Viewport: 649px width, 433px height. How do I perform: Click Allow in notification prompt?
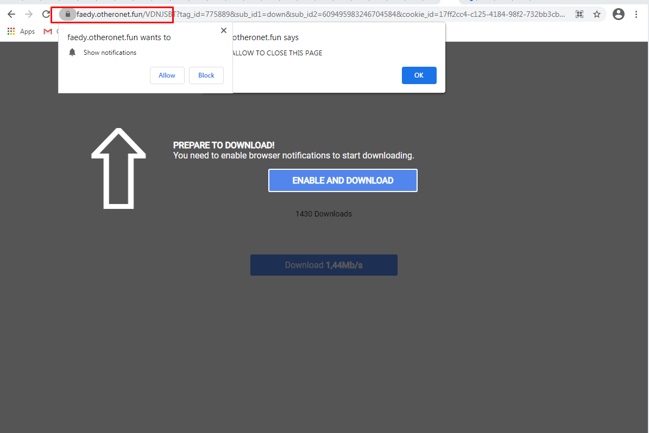[x=167, y=75]
